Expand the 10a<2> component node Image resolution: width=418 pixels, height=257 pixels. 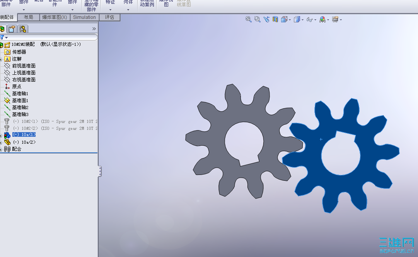point(1,143)
